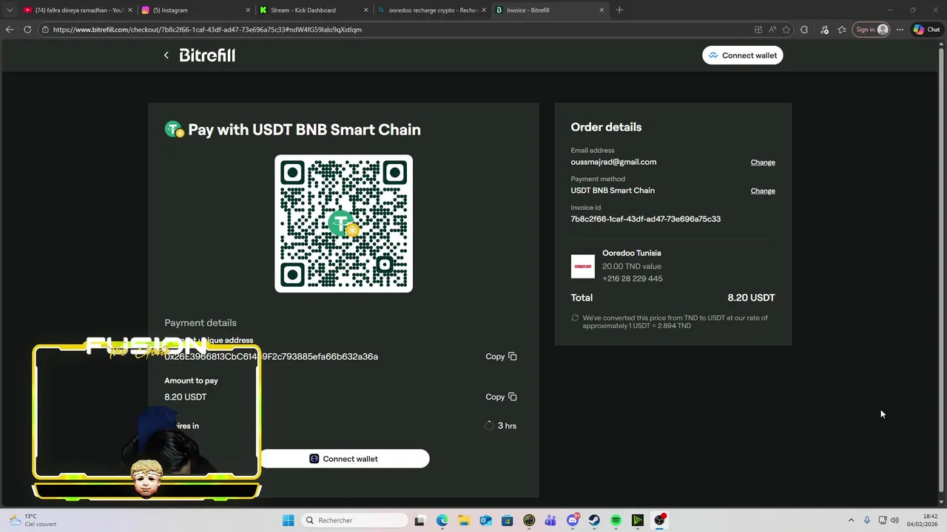
Task: Click Connect wallet in the page header
Action: click(x=742, y=55)
